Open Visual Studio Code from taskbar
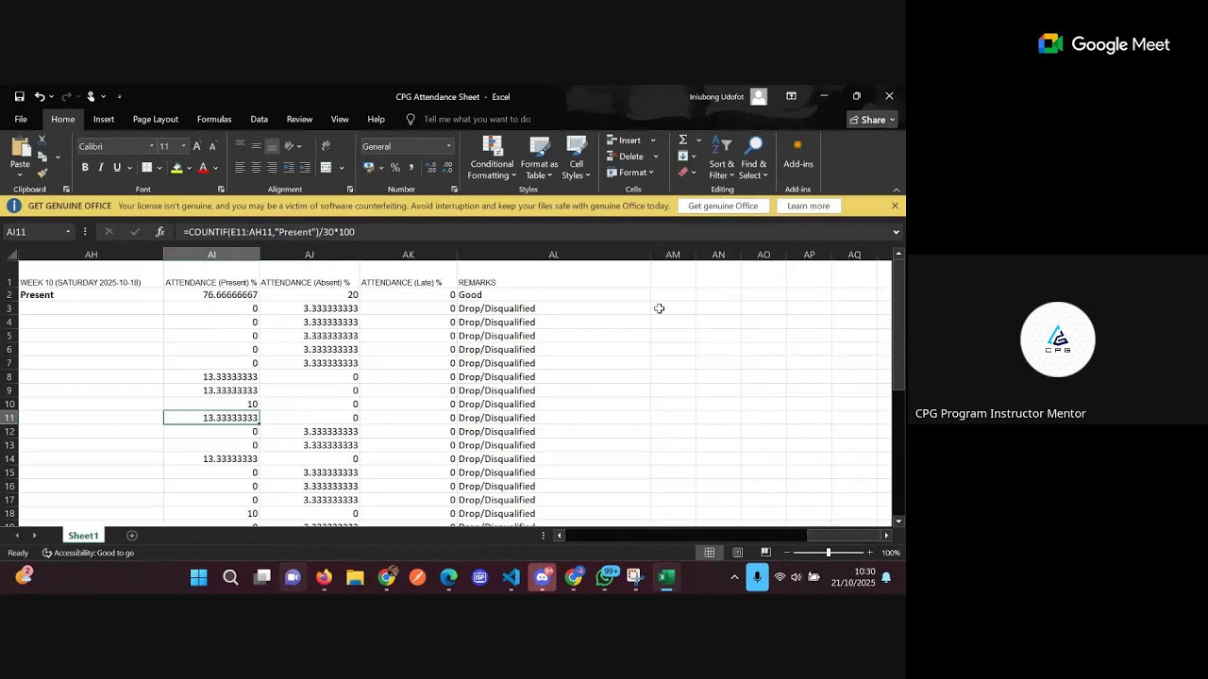The height and width of the screenshot is (679, 1208). [x=511, y=577]
